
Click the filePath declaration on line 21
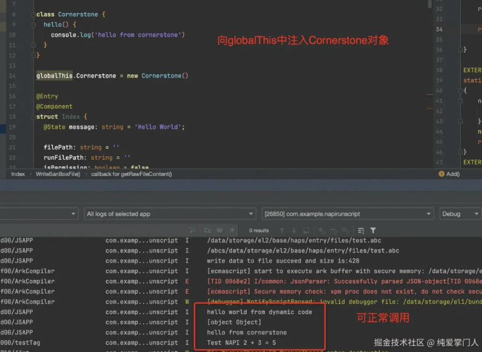(81, 147)
